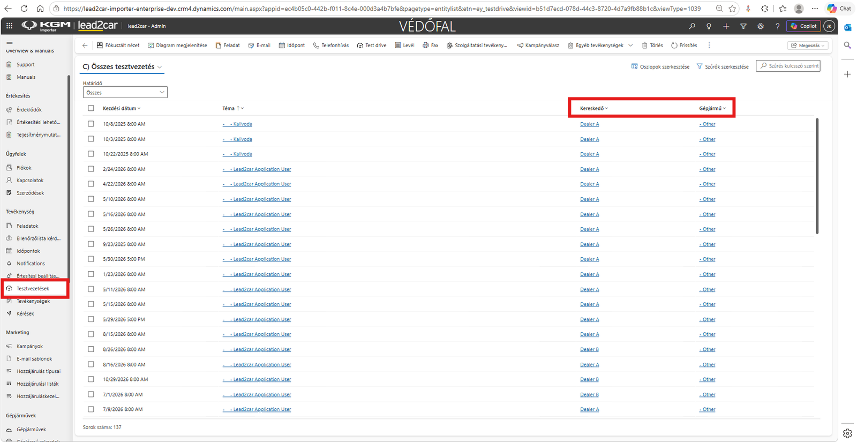Click the Test drive command
Image resolution: width=857 pixels, height=442 pixels.
(x=372, y=46)
